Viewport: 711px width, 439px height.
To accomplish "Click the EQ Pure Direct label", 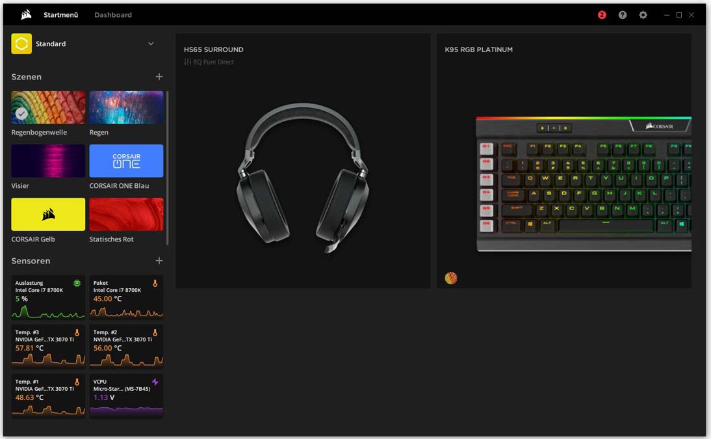I will 214,62.
